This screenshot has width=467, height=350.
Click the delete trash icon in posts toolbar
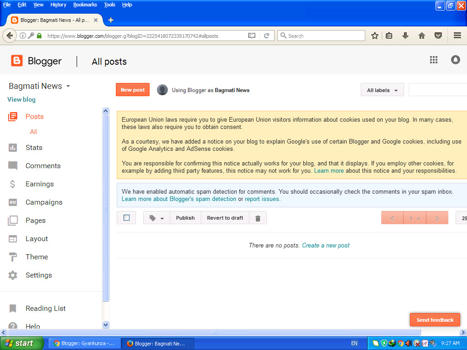(258, 217)
